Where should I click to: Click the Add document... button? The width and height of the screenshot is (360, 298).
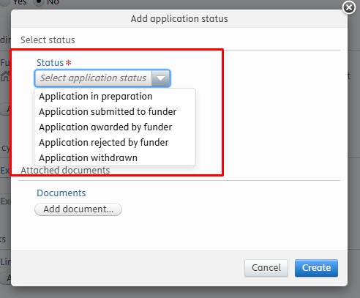[78, 209]
